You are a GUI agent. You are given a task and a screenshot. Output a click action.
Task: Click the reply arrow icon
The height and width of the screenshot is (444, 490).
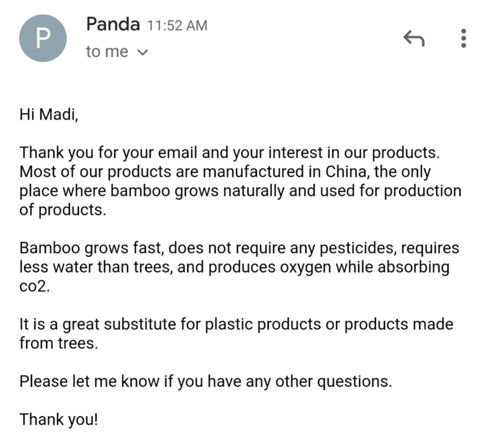click(414, 39)
